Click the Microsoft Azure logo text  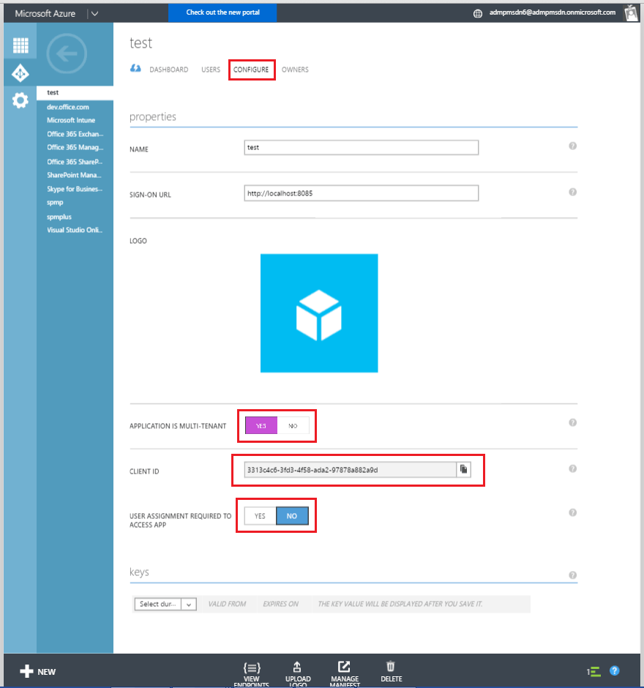pyautogui.click(x=45, y=14)
